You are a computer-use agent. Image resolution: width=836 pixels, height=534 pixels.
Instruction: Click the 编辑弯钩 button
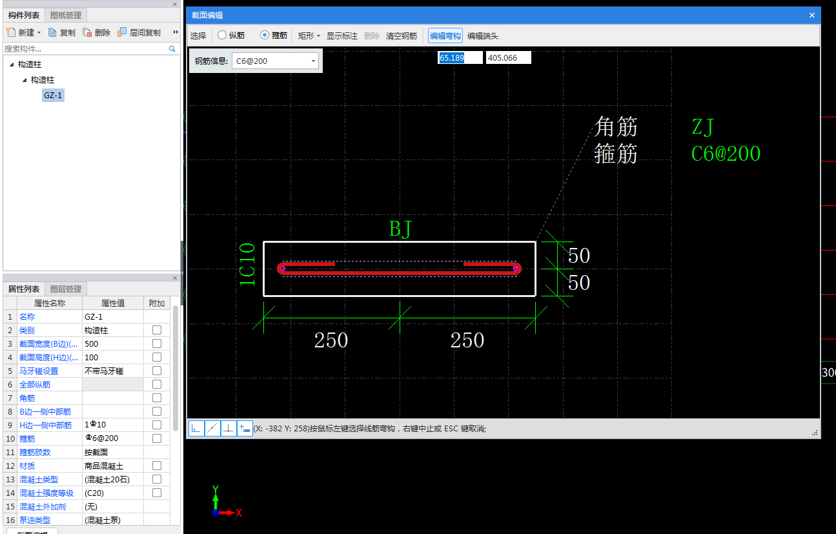[445, 36]
